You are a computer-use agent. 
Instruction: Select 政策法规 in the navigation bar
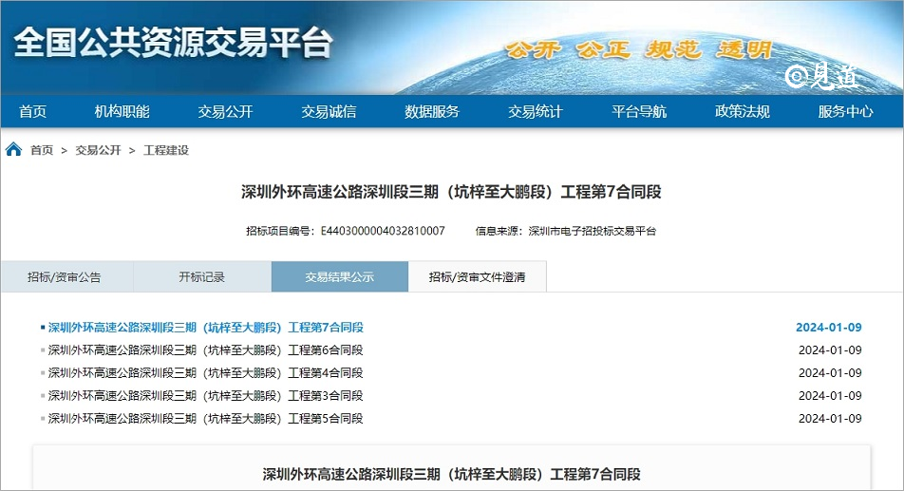click(743, 112)
